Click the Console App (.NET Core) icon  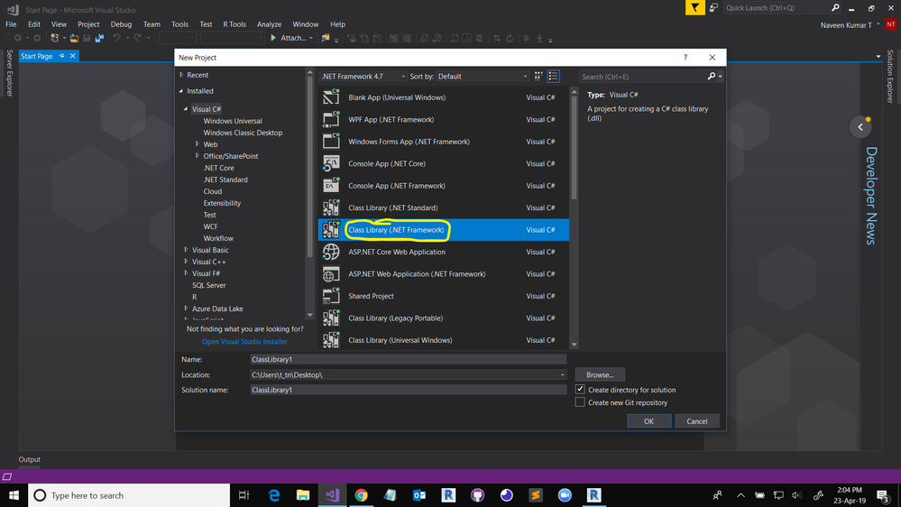tap(331, 163)
